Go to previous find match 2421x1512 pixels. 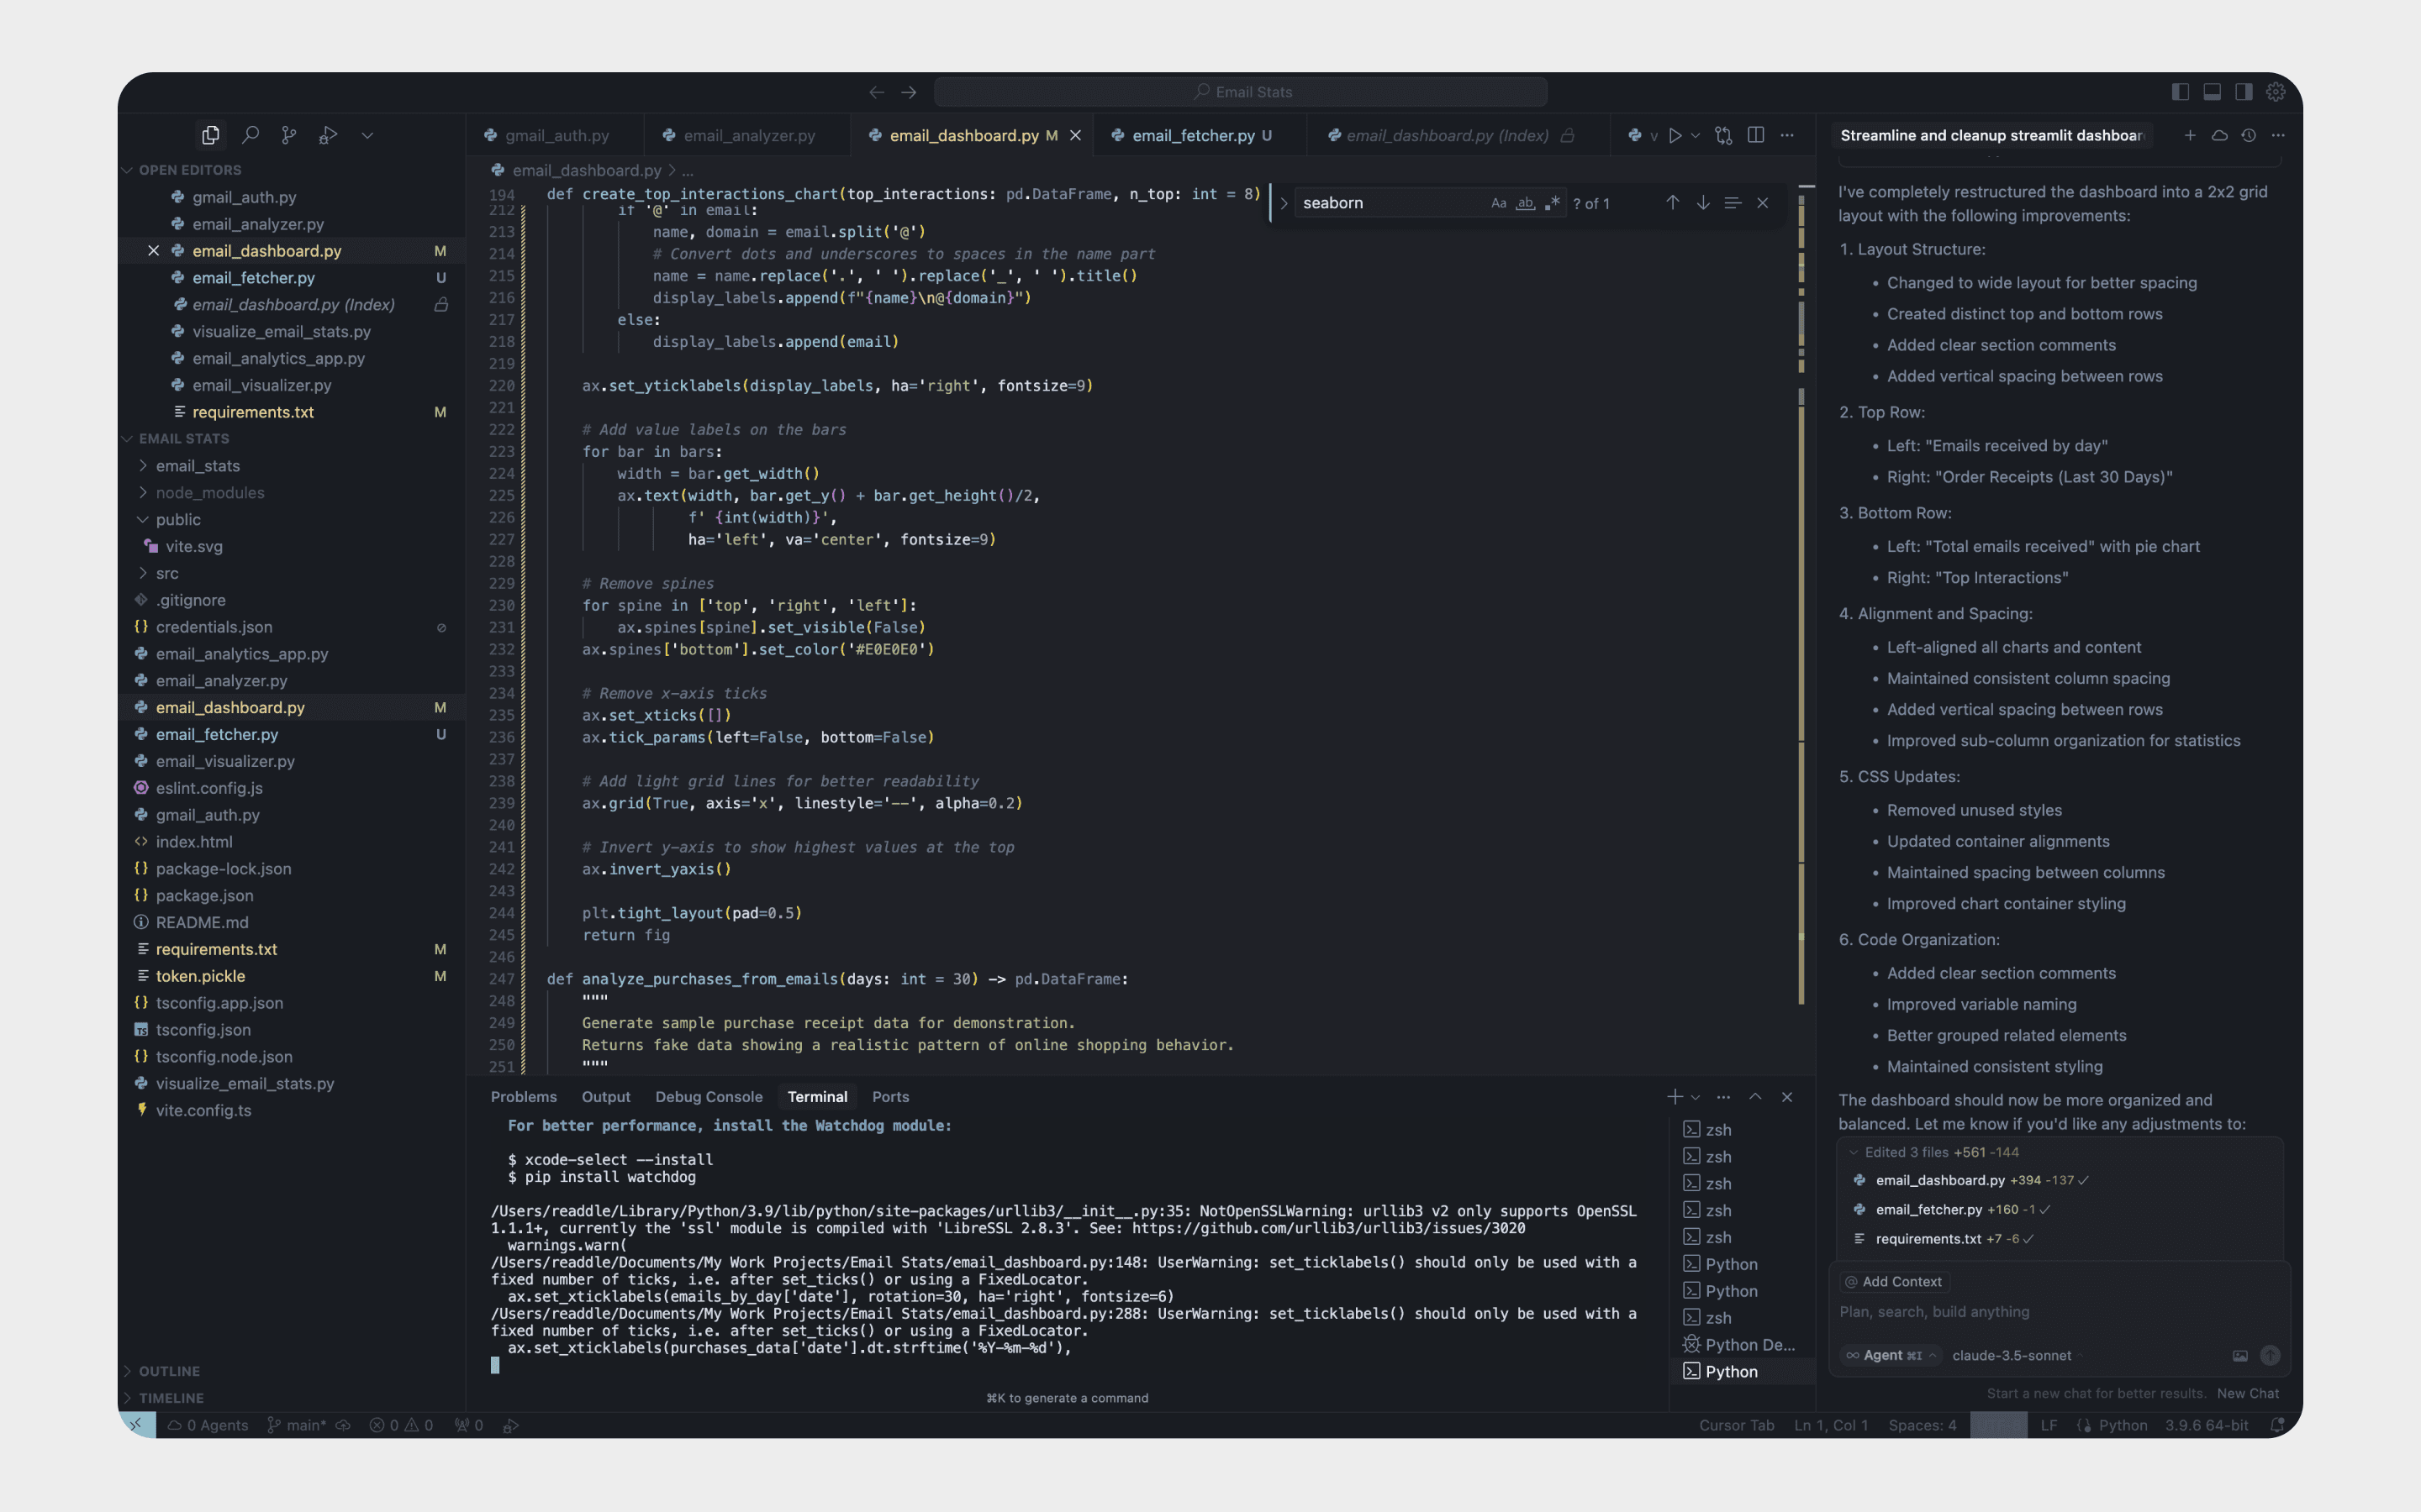click(1672, 203)
